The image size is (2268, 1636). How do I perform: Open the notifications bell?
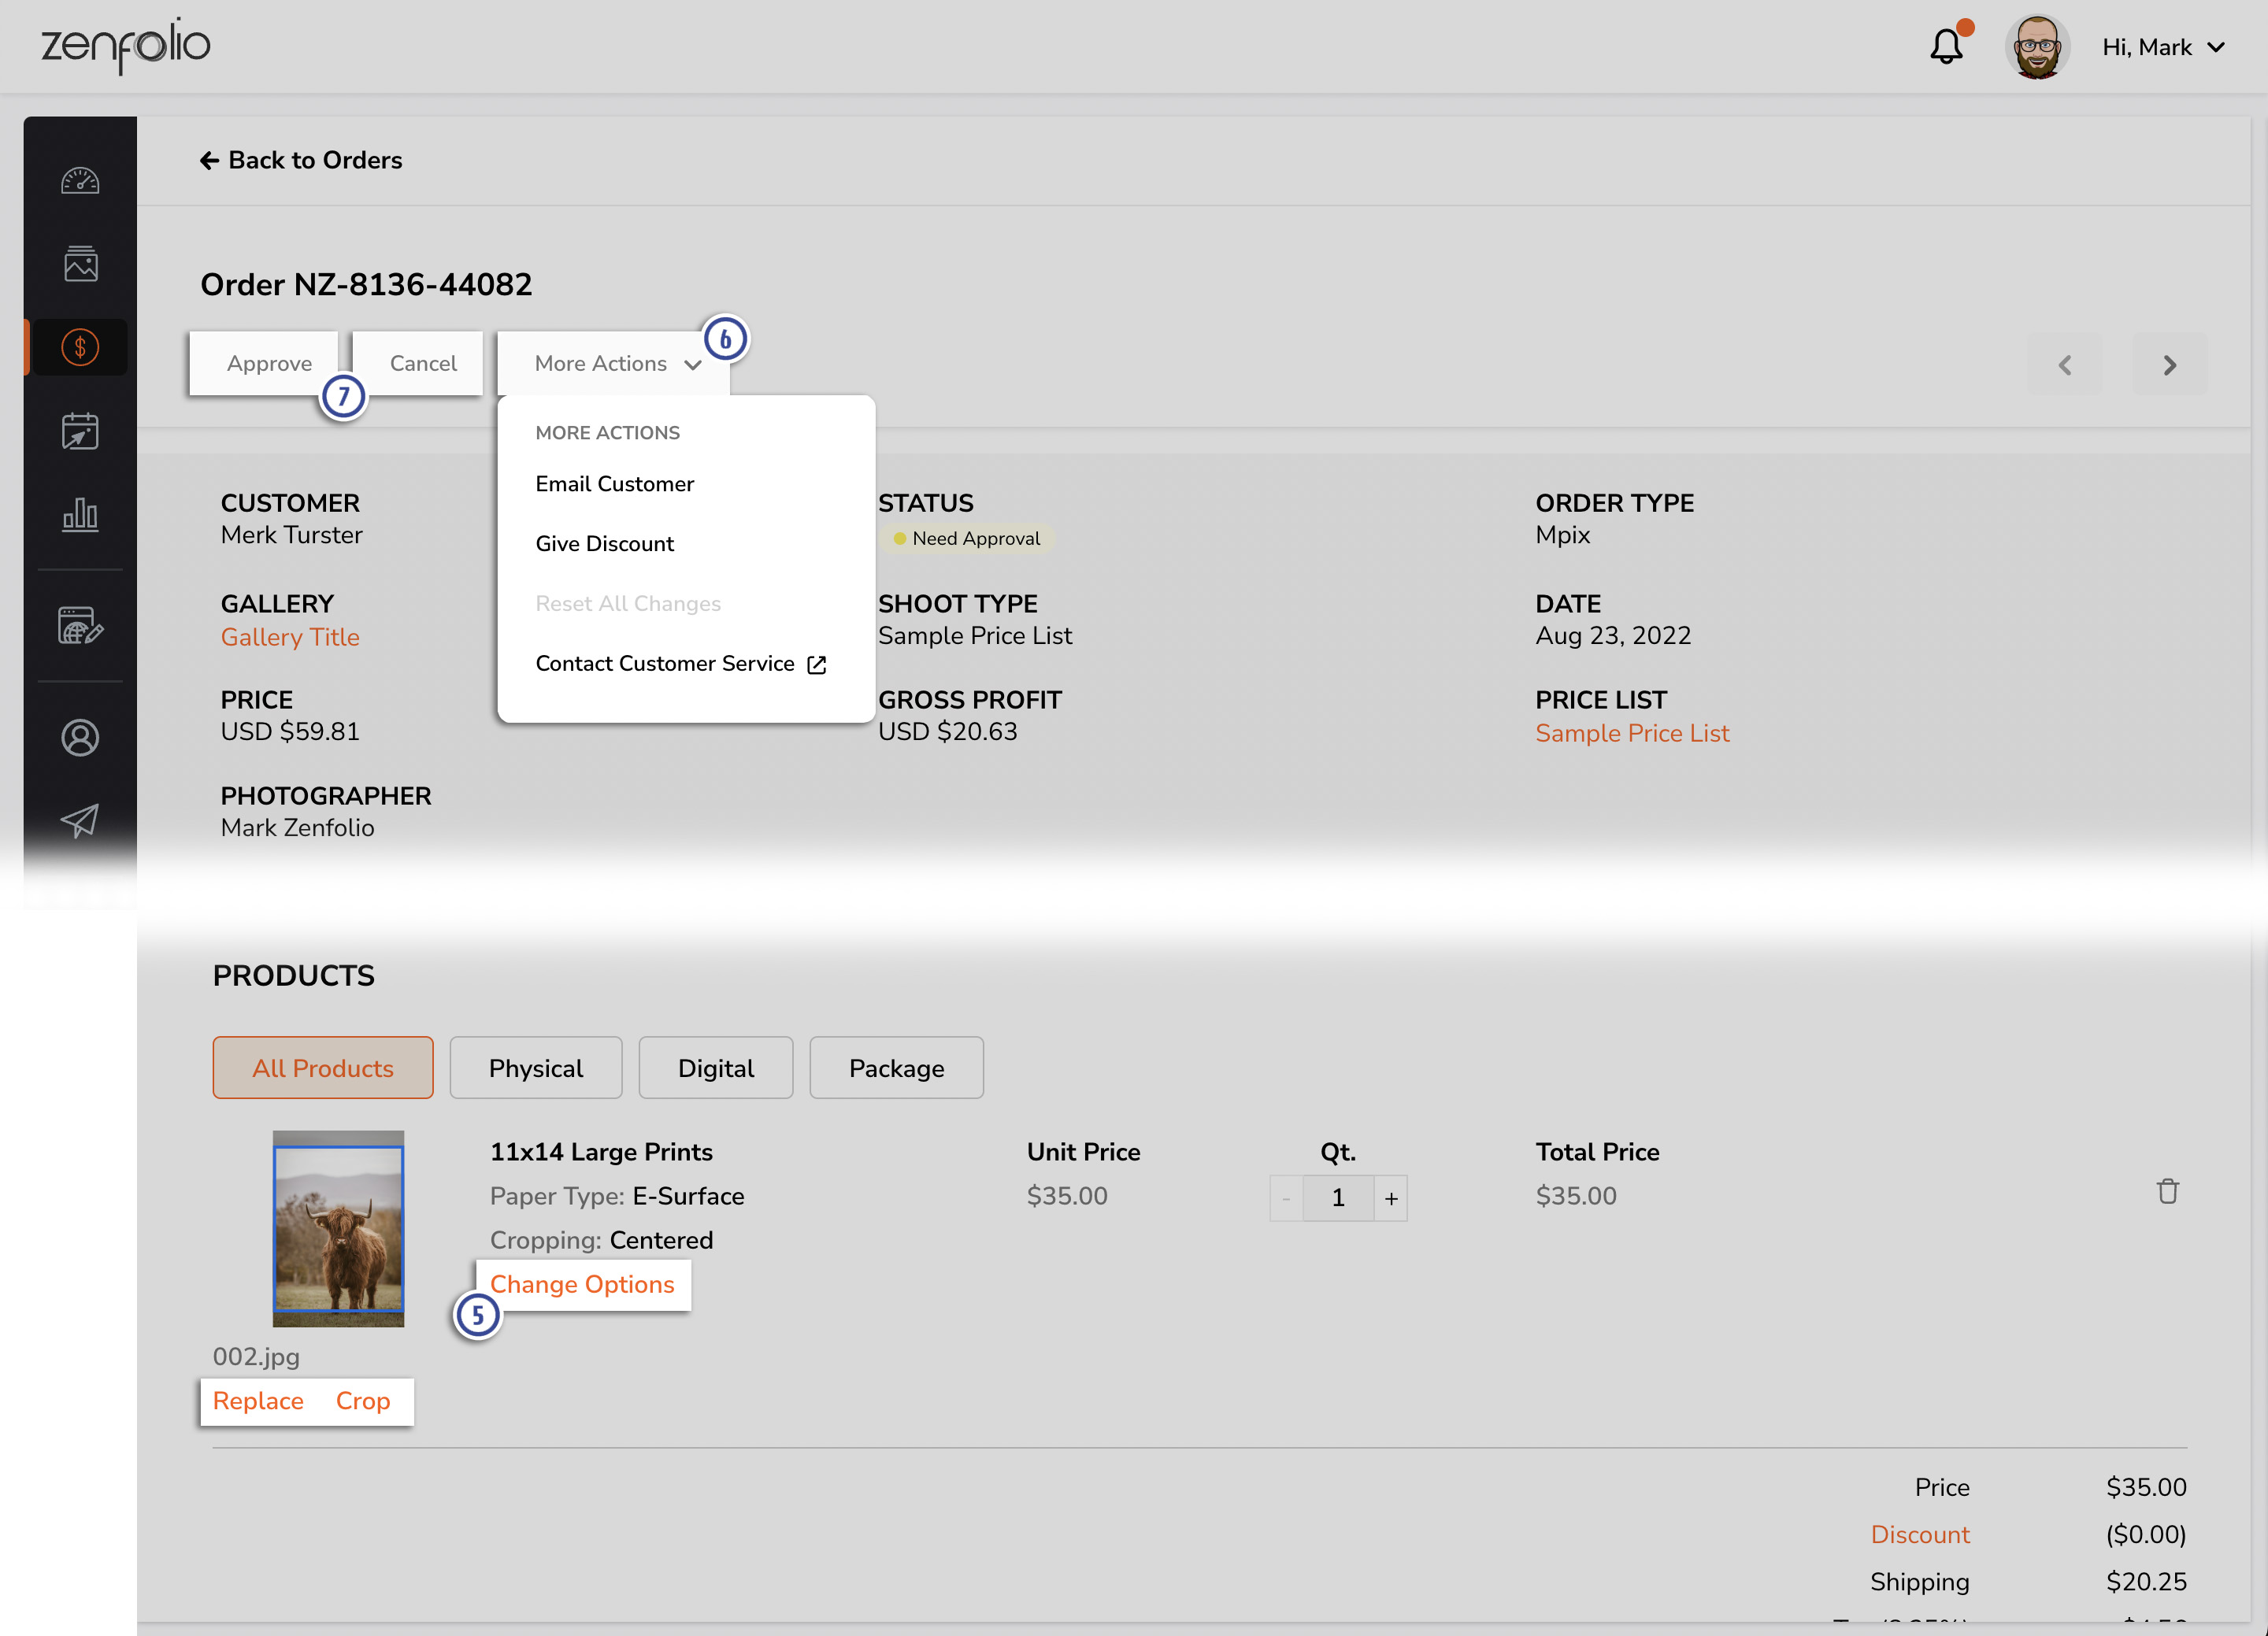tap(1946, 46)
